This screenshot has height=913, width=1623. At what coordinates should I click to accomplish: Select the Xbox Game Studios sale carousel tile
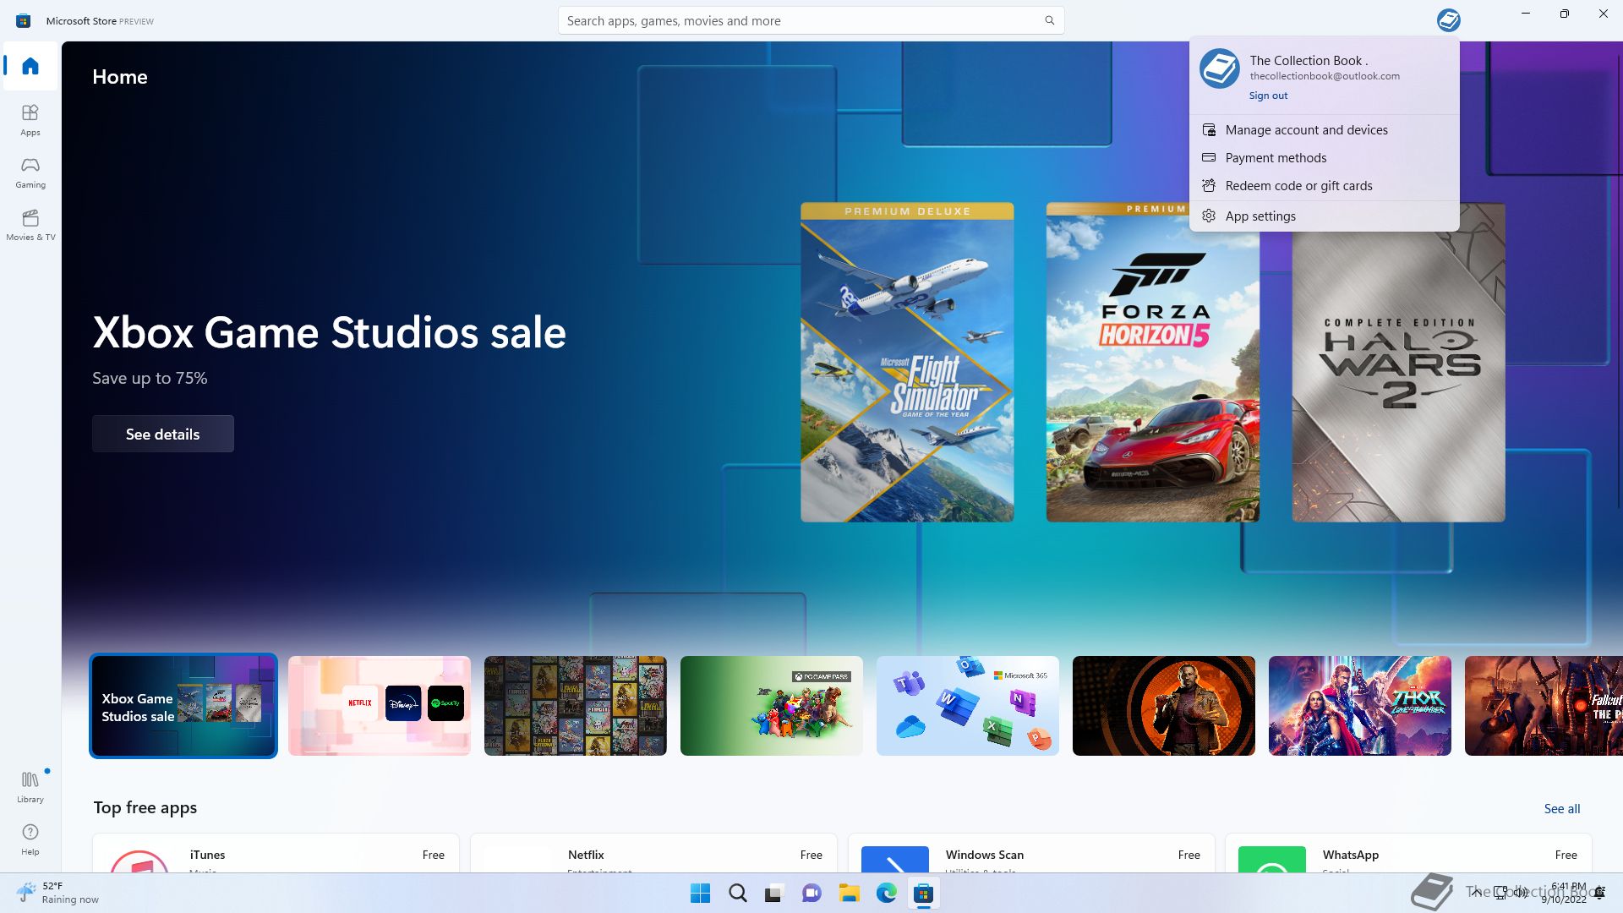tap(183, 706)
